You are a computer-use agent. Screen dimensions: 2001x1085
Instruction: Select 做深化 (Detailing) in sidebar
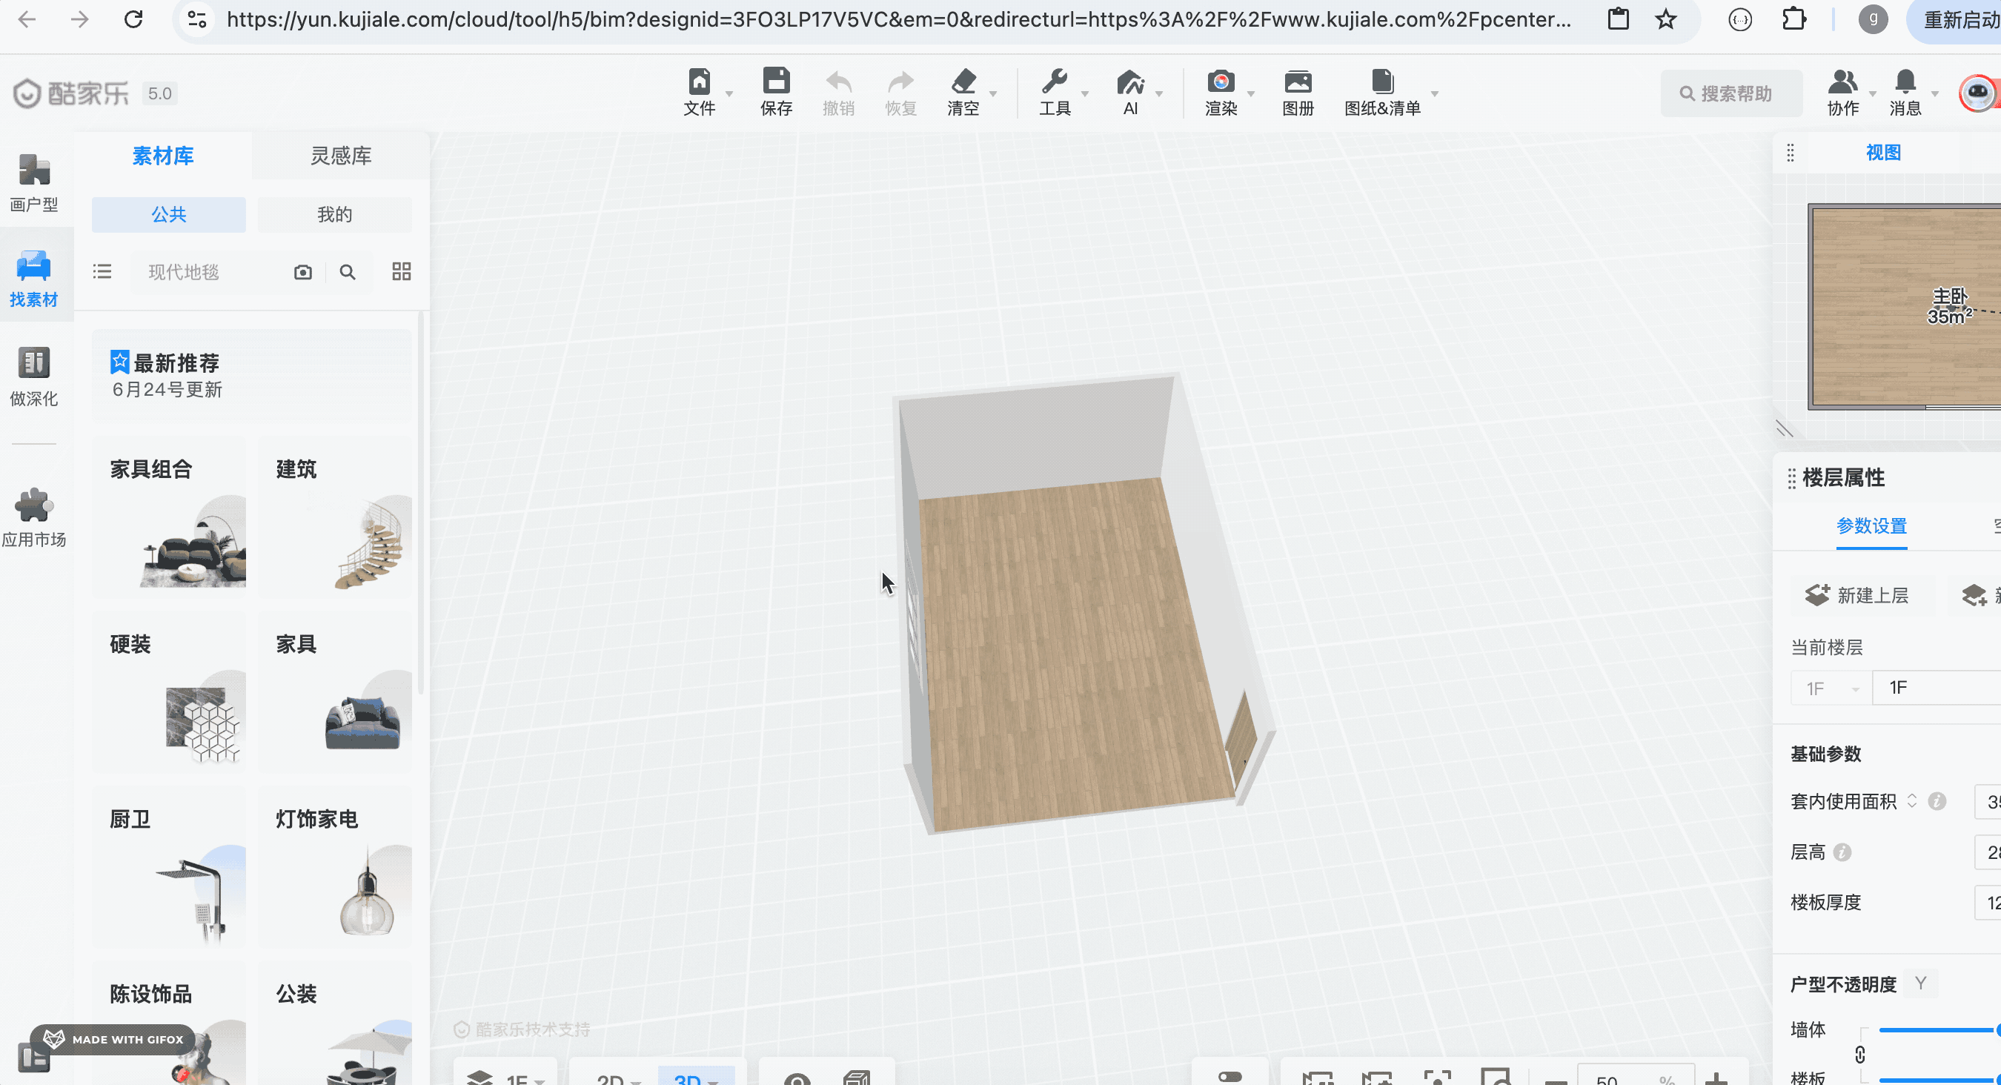coord(34,376)
